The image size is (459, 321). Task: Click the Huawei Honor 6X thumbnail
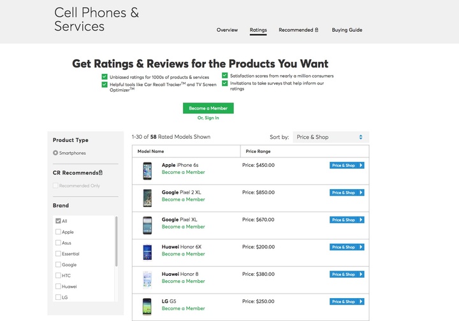click(x=147, y=252)
